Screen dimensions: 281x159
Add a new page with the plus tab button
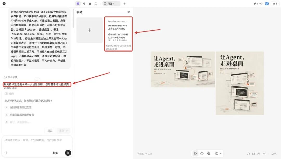(124, 4)
